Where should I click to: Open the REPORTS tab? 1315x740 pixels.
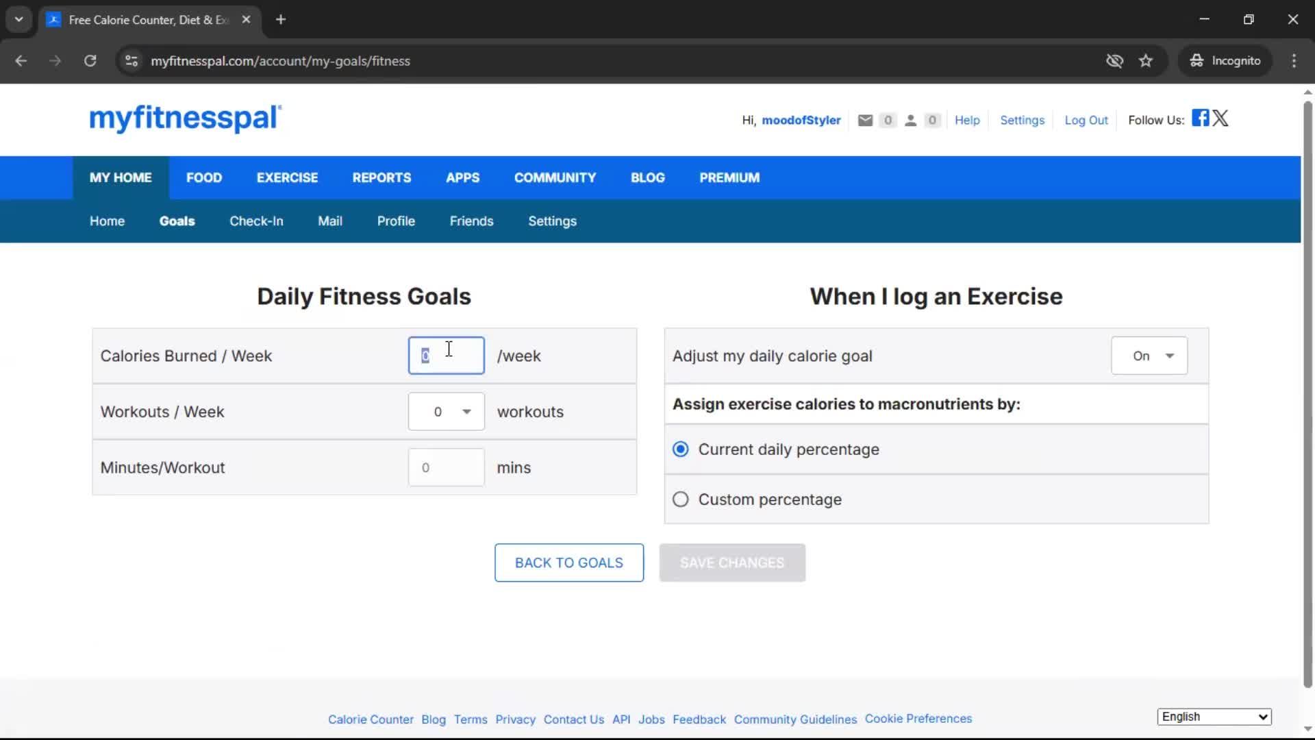point(381,177)
